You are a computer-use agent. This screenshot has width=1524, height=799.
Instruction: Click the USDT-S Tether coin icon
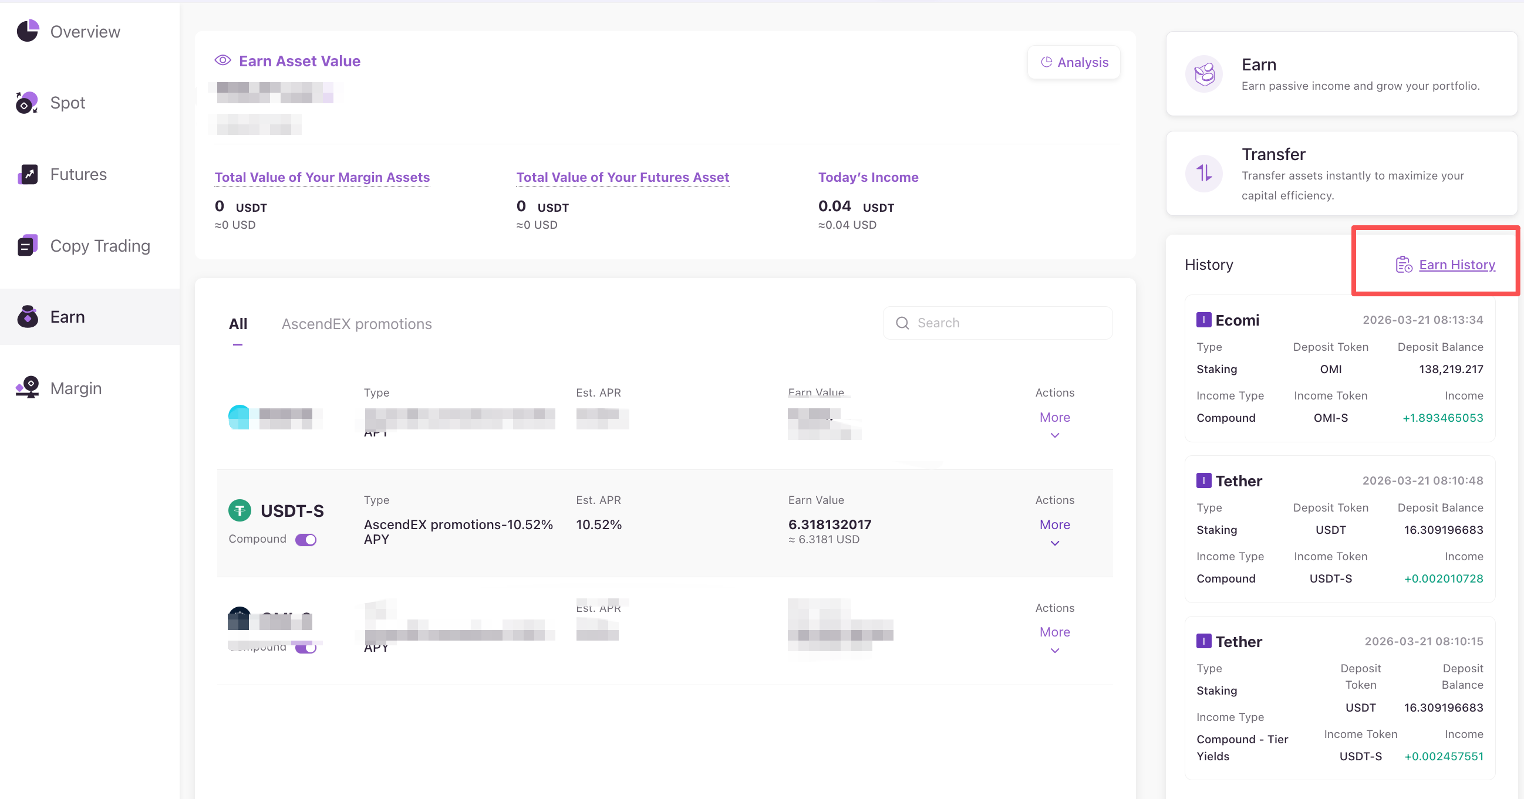pos(240,510)
